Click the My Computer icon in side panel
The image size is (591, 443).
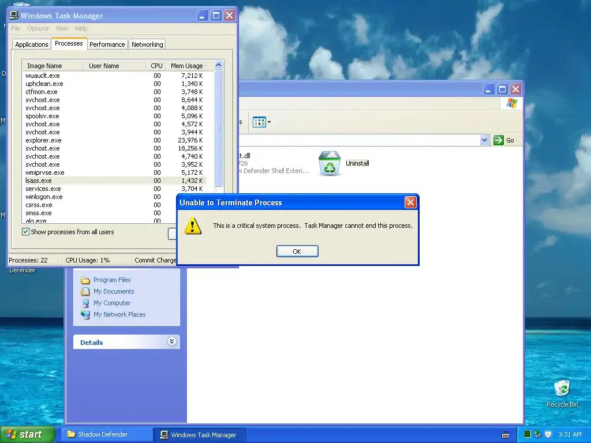tap(85, 303)
